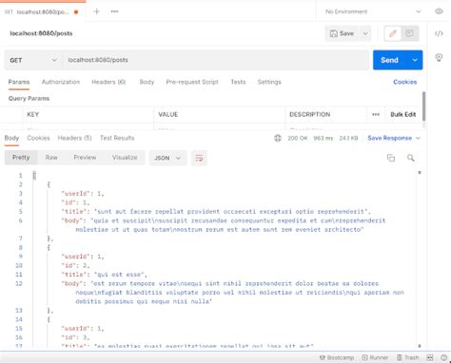The width and height of the screenshot is (451, 363).
Task: Open help icon in status bar
Action: tap(443, 357)
